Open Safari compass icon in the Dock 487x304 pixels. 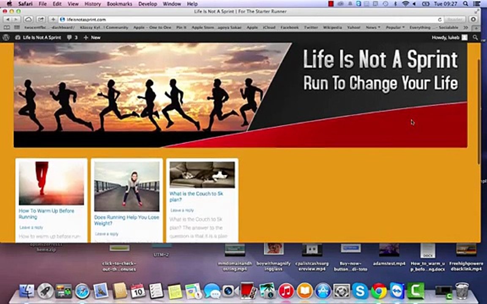(82, 291)
